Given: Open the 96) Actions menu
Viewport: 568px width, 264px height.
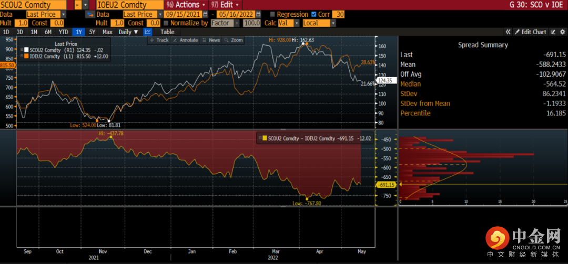Looking at the screenshot, I should [x=186, y=5].
